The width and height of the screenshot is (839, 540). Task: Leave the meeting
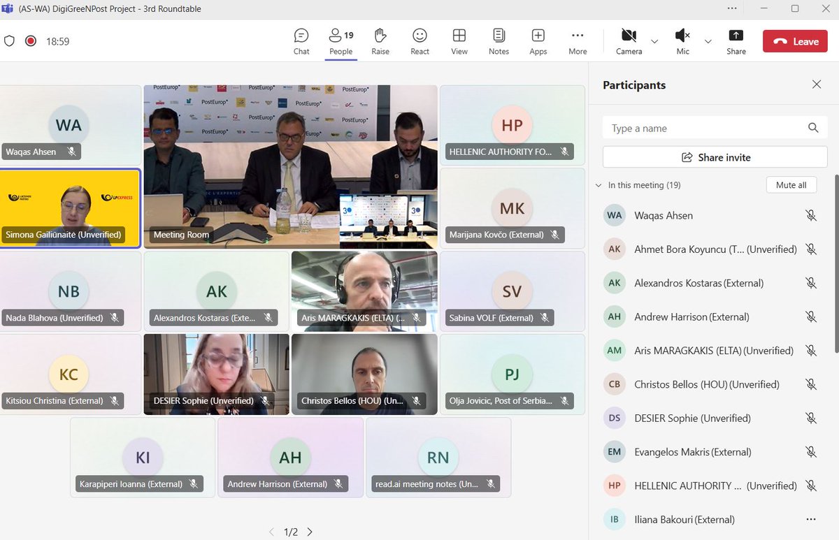[x=795, y=41]
